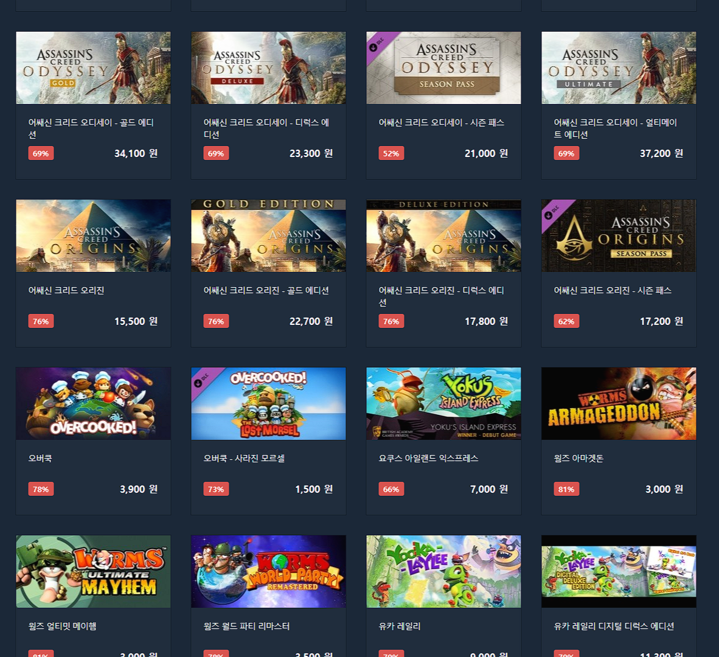The image size is (719, 657).
Task: Open Yoku's Island Express banner
Action: point(444,403)
